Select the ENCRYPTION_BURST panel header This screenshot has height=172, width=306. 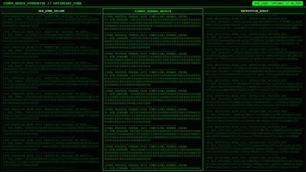click(254, 11)
